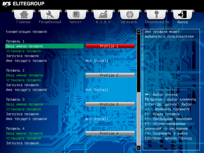Click the Profile 1 name field
The width and height of the screenshot is (204, 153).
coord(110,46)
